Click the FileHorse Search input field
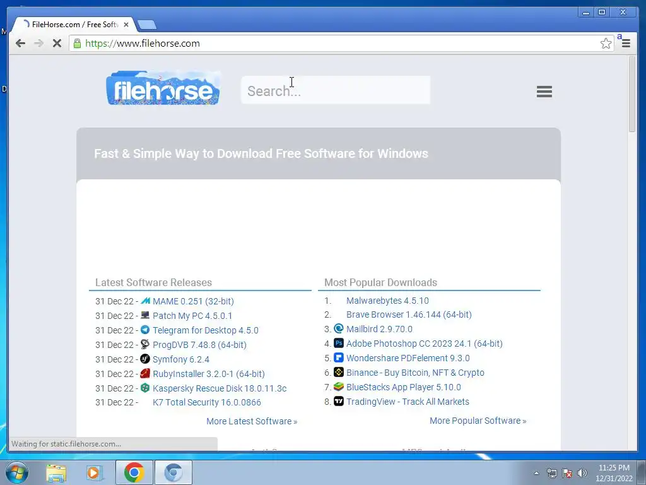Image resolution: width=646 pixels, height=485 pixels. tap(336, 90)
